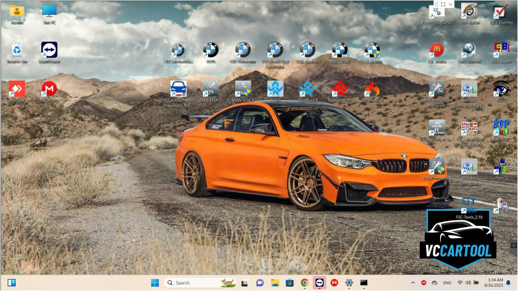The image size is (518, 291).
Task: Open TeamViewer from the desktop
Action: tap(49, 50)
